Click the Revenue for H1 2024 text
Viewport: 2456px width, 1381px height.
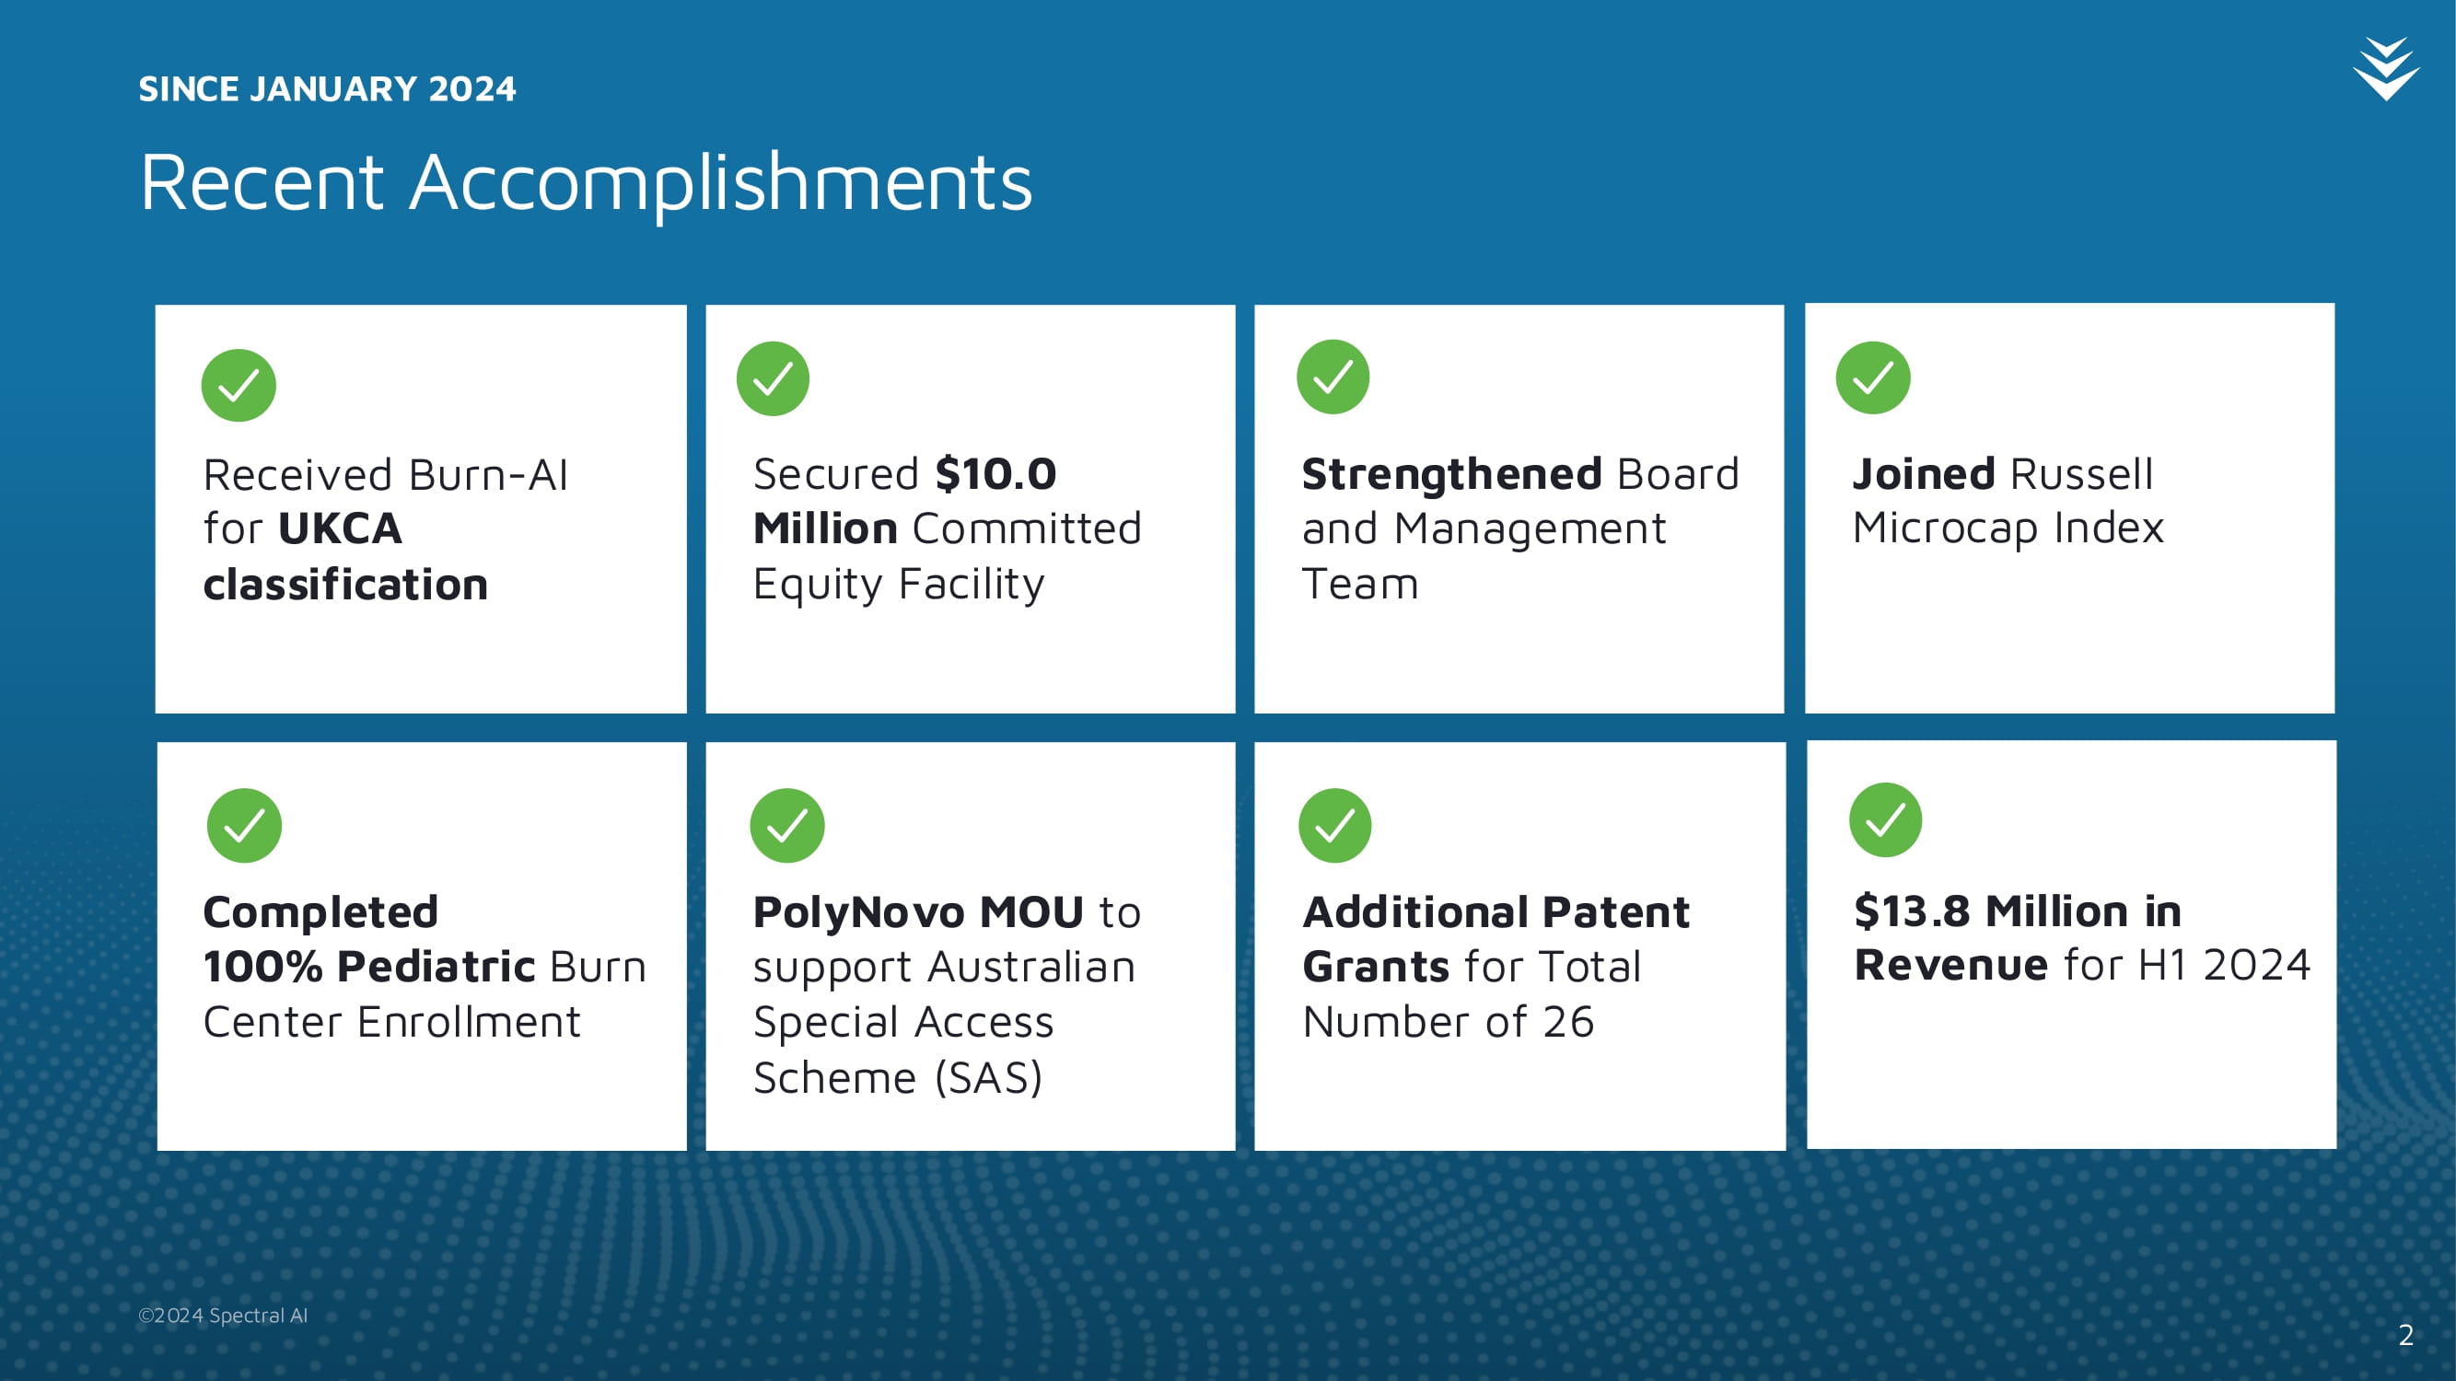point(2082,938)
